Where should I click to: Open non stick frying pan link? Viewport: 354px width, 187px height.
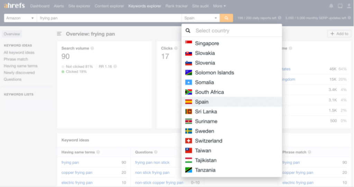[152, 172]
